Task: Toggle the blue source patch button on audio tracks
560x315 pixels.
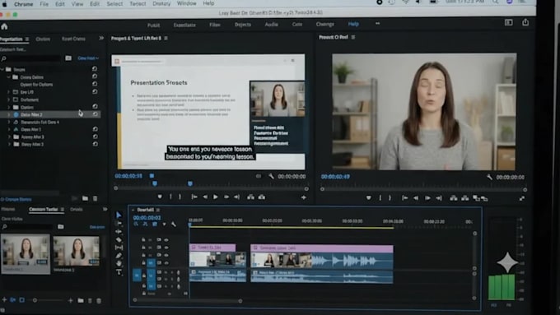Action: (137, 275)
